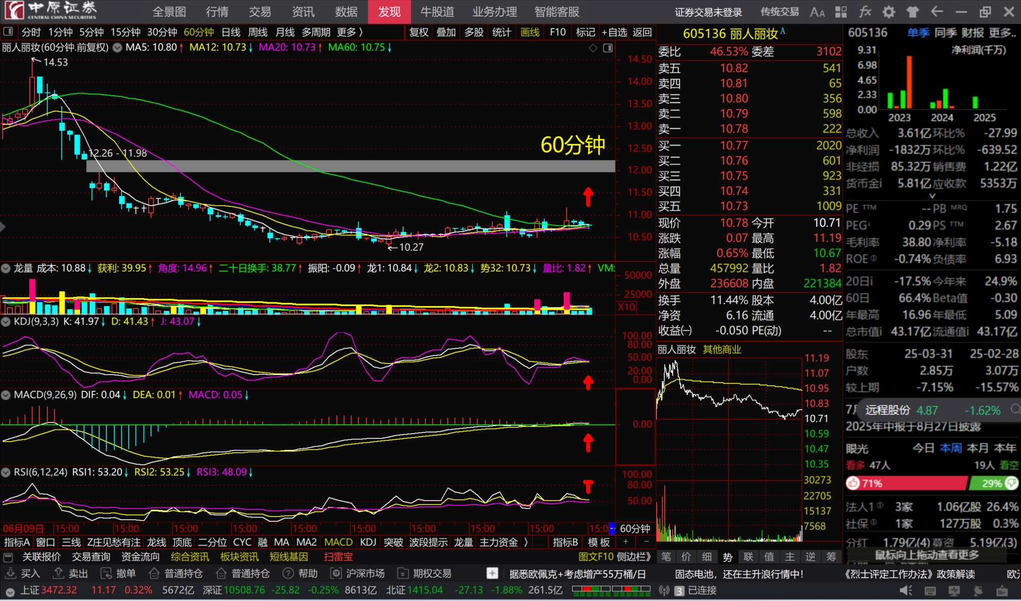The image size is (1021, 601).
Task: Click the 扫雷宝 link
Action: 339,557
